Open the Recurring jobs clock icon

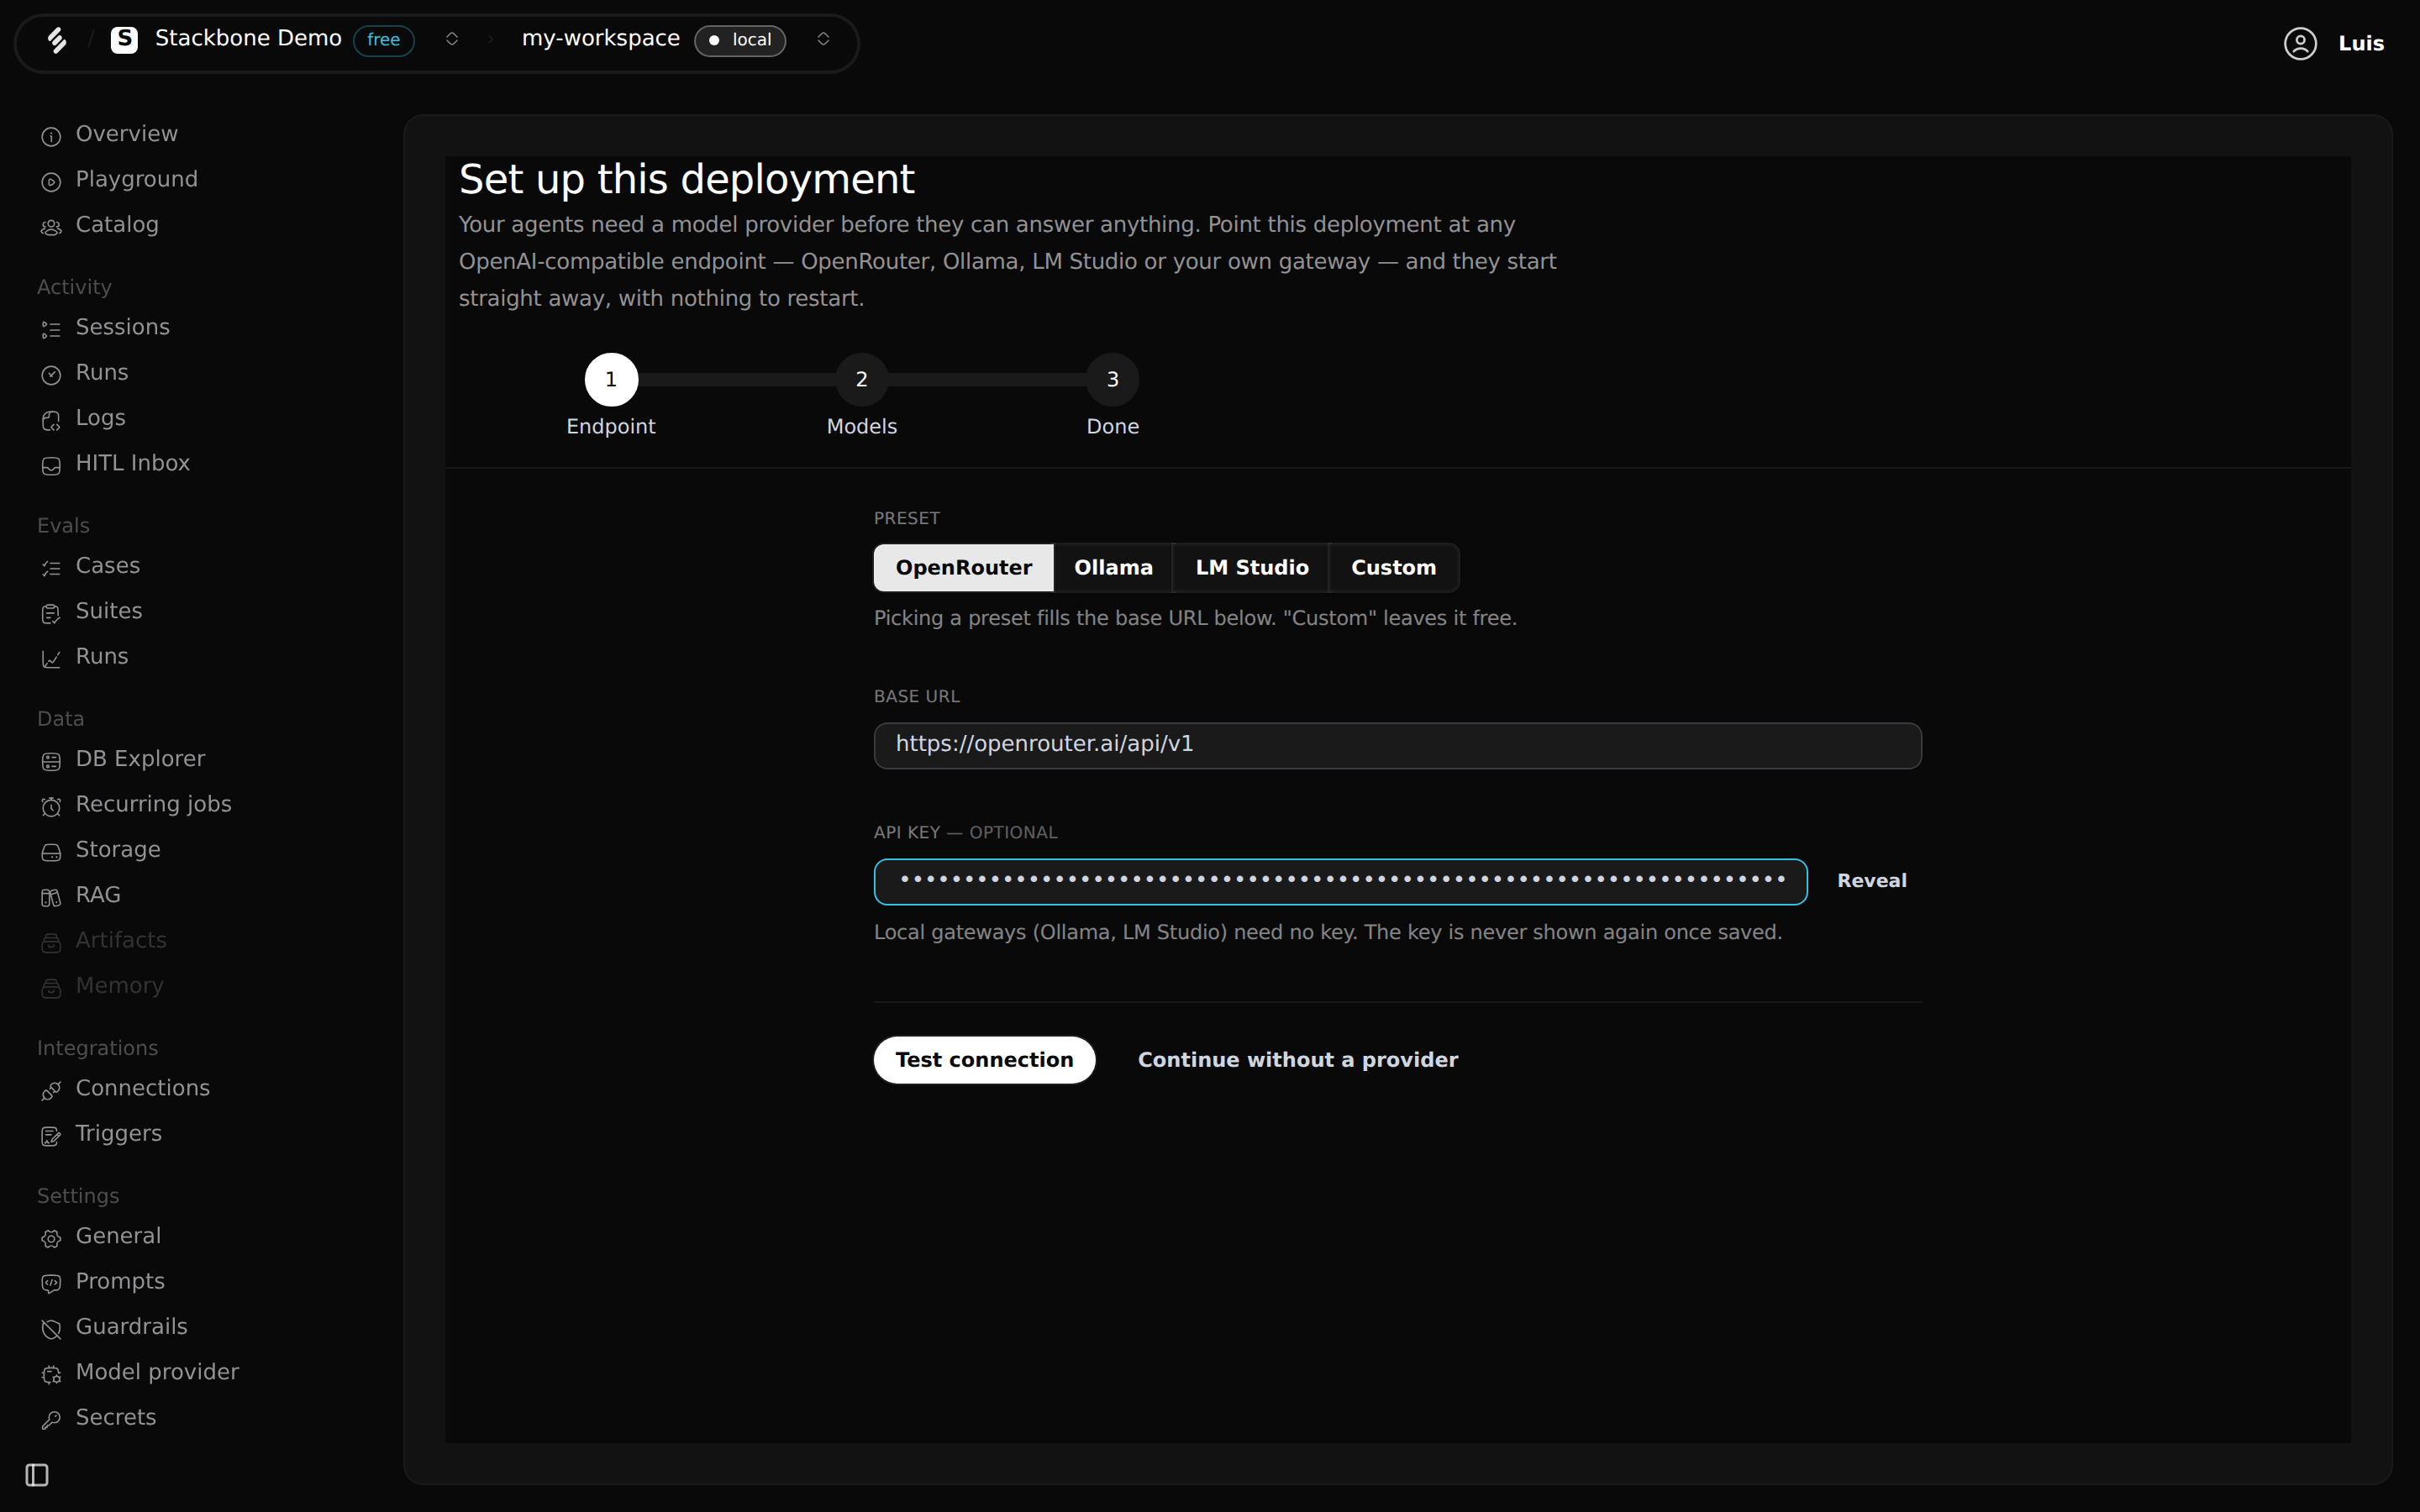click(x=51, y=807)
